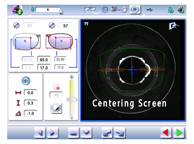Screen dimensions: 194x144
Task: Click the USB connection icon
Action: [x=149, y=10]
